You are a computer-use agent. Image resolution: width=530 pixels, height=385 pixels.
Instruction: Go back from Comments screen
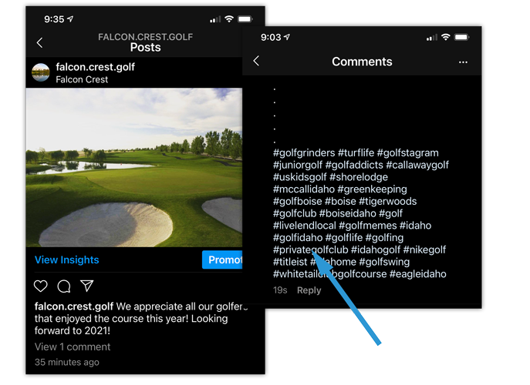256,61
